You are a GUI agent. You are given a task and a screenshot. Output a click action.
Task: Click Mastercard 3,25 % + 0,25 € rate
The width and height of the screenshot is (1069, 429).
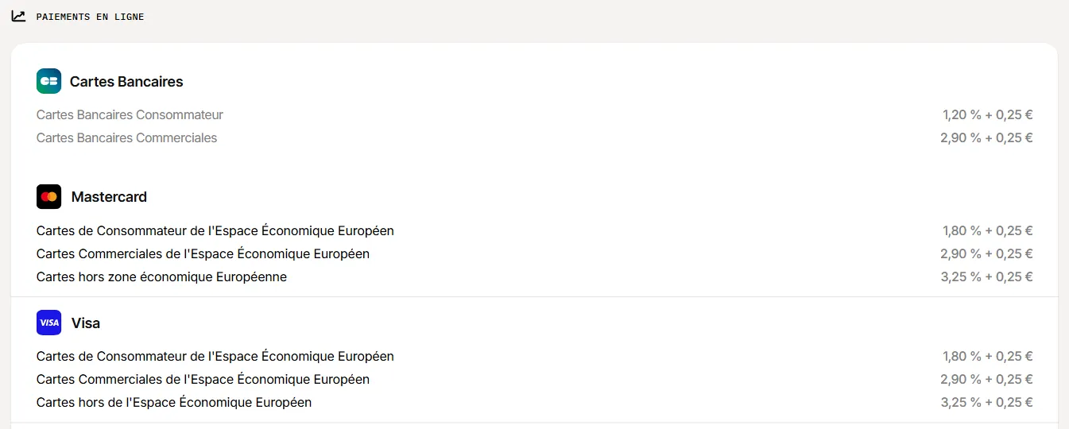tap(986, 277)
